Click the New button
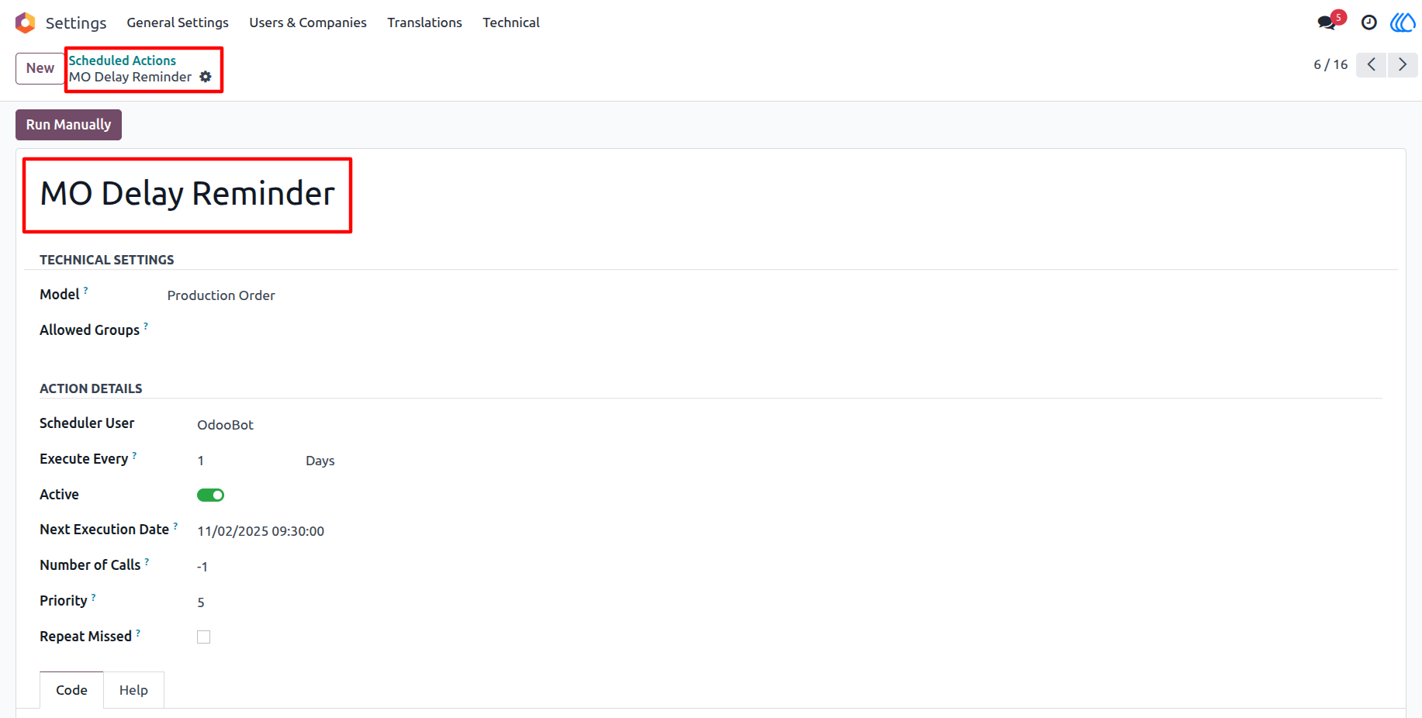 pos(40,68)
